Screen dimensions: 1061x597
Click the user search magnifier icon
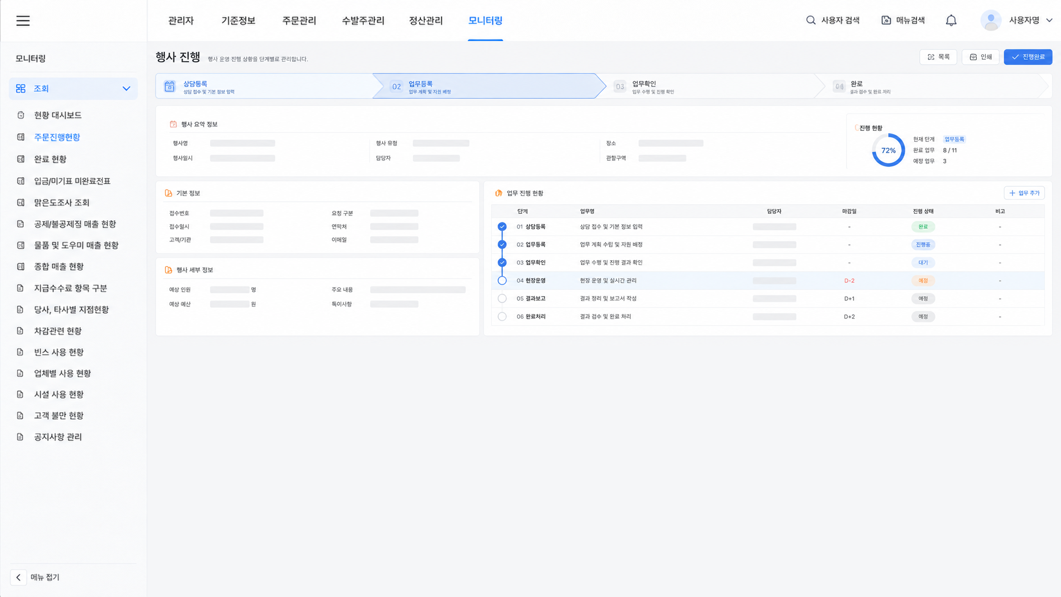pyautogui.click(x=810, y=20)
